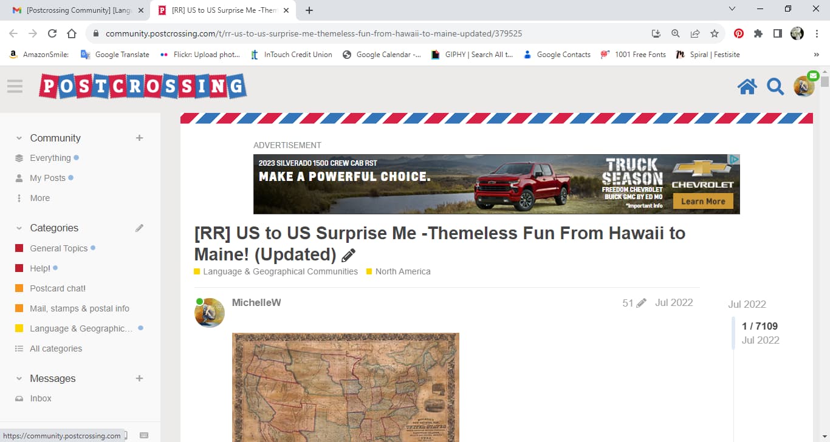Click the topic timeline scroller at 1 / 7109
The height and width of the screenshot is (442, 830).
pos(759,333)
